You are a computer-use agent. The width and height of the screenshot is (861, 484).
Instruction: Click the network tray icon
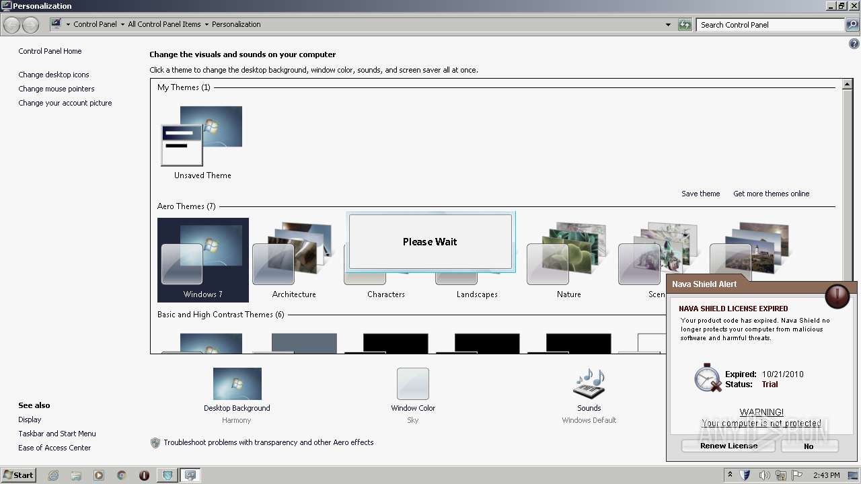[x=782, y=475]
